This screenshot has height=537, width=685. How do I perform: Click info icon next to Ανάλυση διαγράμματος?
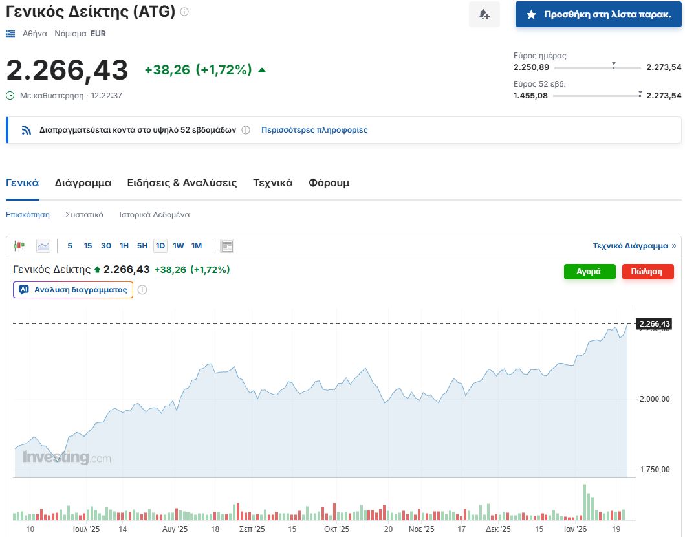tap(142, 290)
